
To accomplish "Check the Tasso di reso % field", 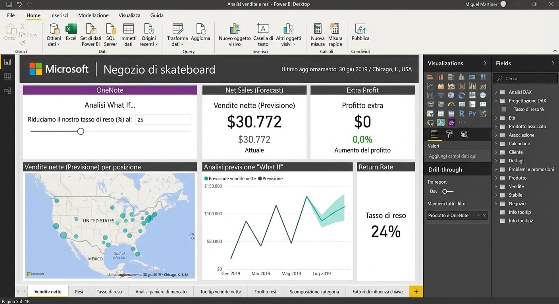I will pos(504,109).
